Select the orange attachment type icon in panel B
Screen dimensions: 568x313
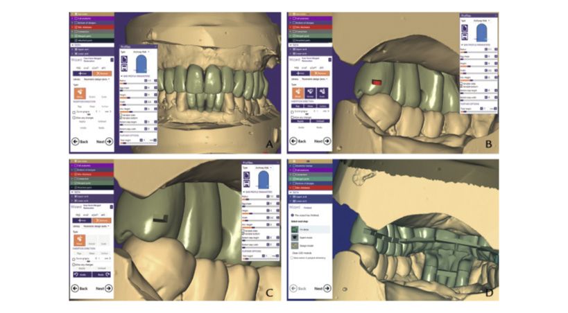pos(296,91)
